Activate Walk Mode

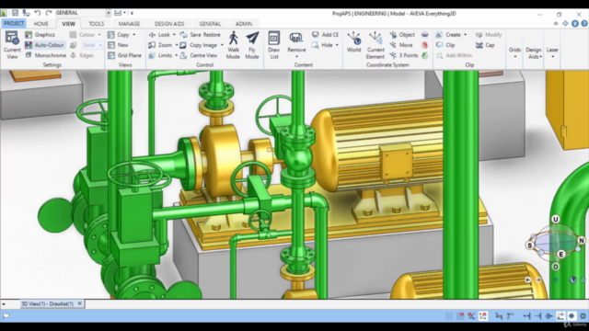[x=233, y=45]
